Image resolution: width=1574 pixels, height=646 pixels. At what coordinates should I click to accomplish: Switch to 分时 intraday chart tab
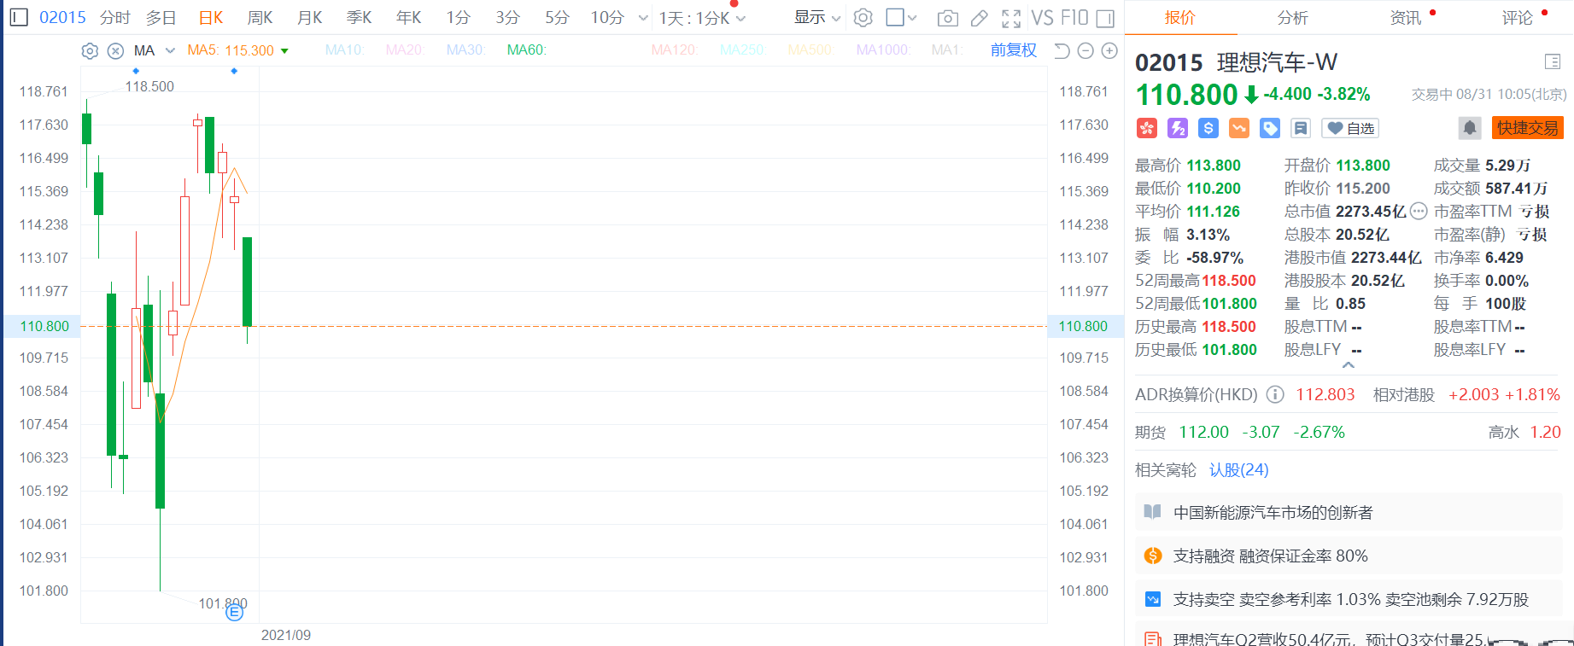click(115, 18)
